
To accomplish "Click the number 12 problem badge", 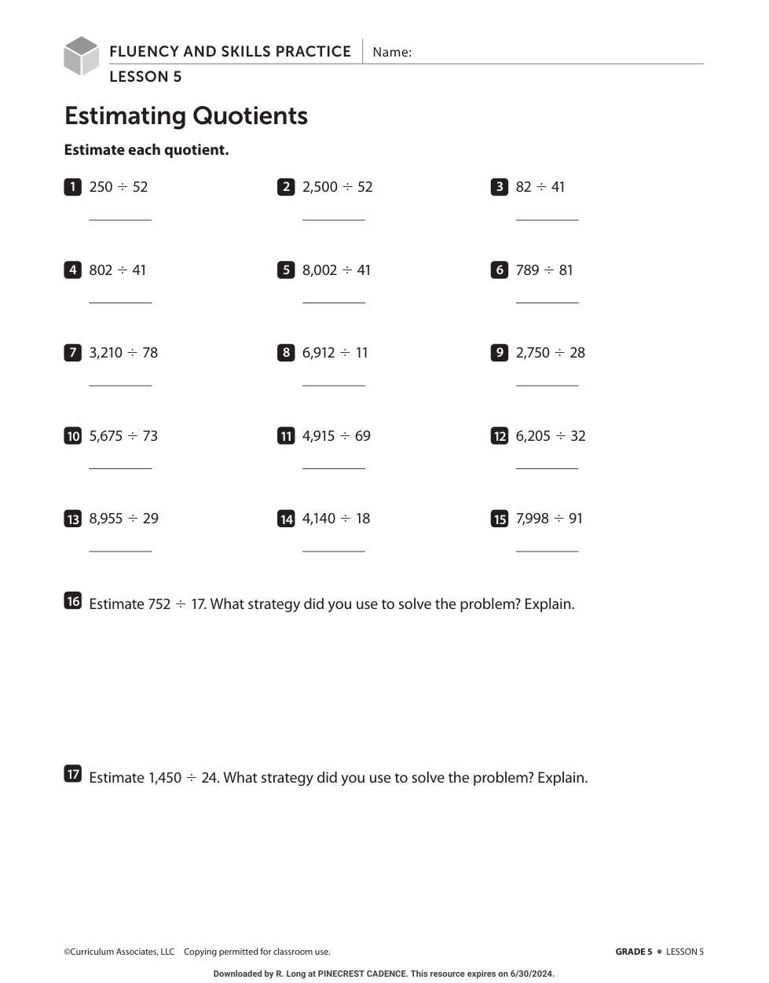I will (x=500, y=436).
